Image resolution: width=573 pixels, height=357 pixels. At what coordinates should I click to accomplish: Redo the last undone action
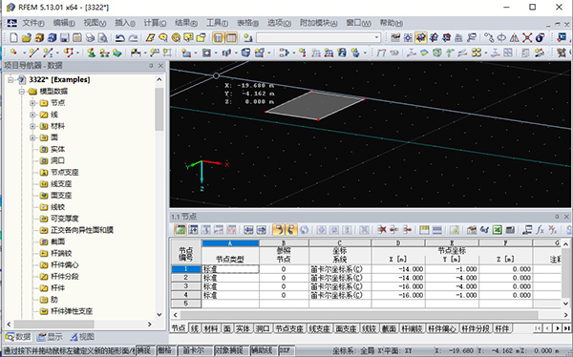pyautogui.click(x=134, y=37)
